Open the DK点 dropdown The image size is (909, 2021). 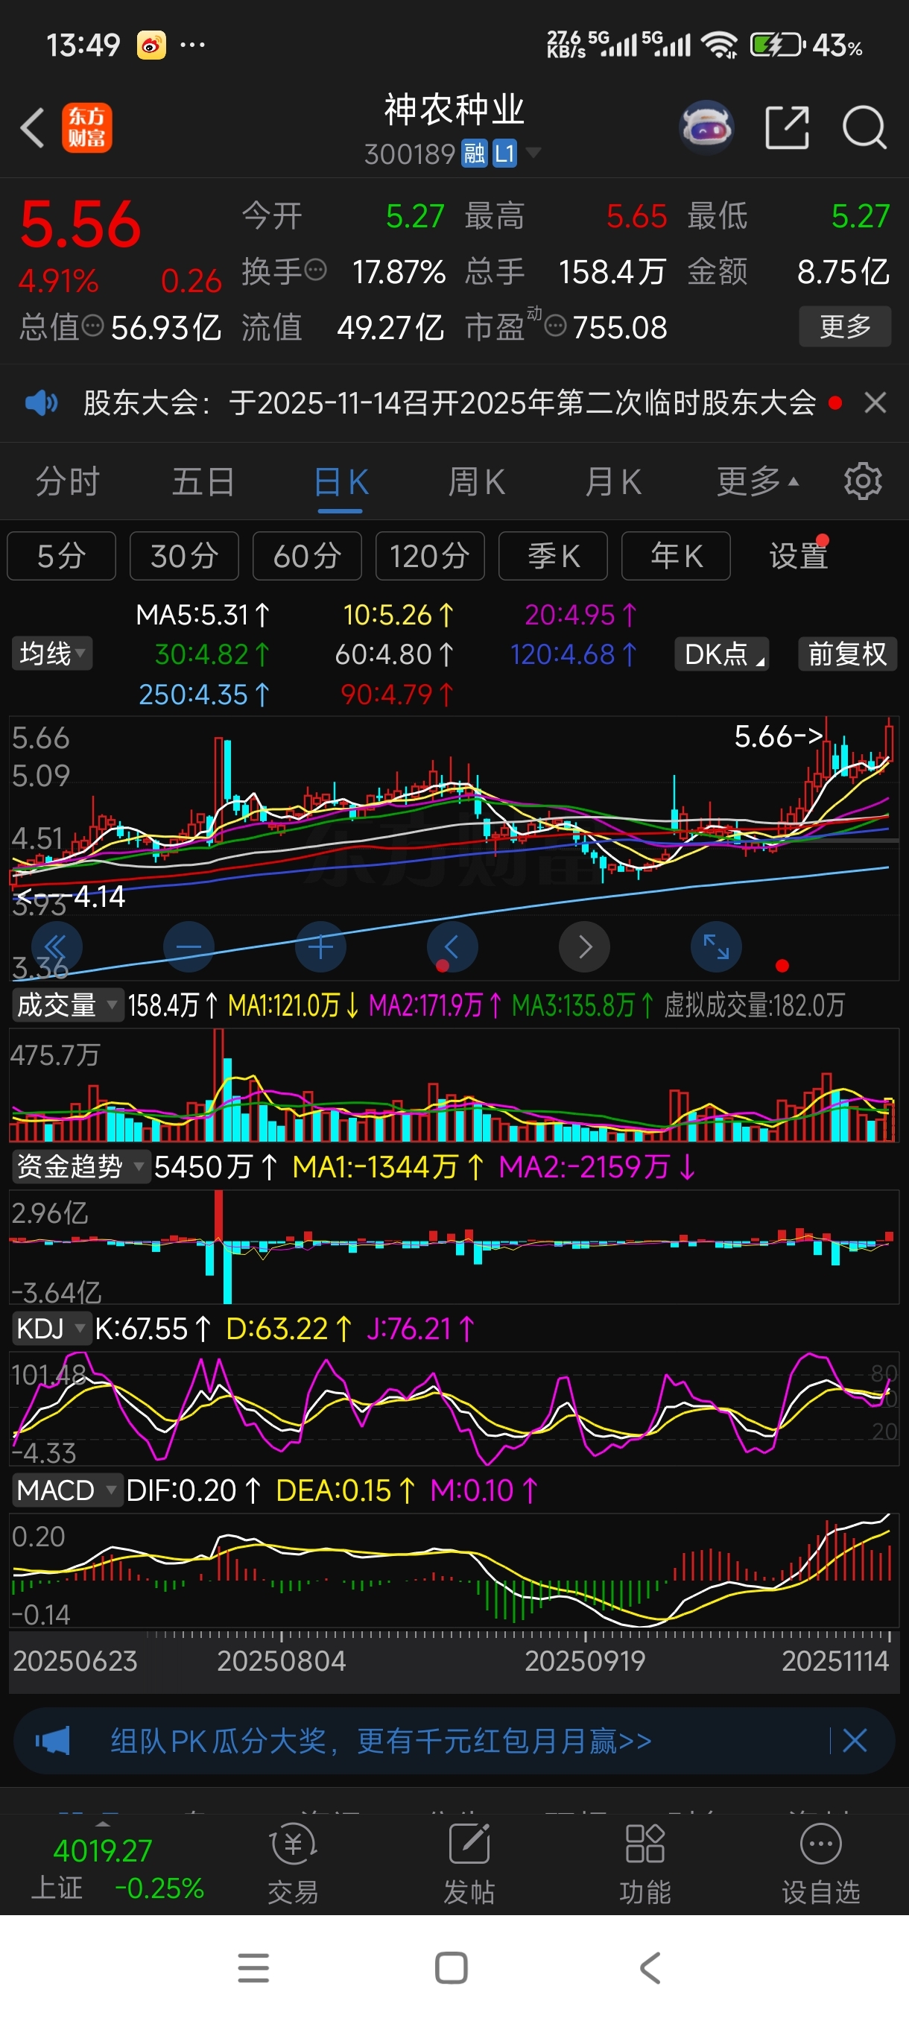point(721,654)
